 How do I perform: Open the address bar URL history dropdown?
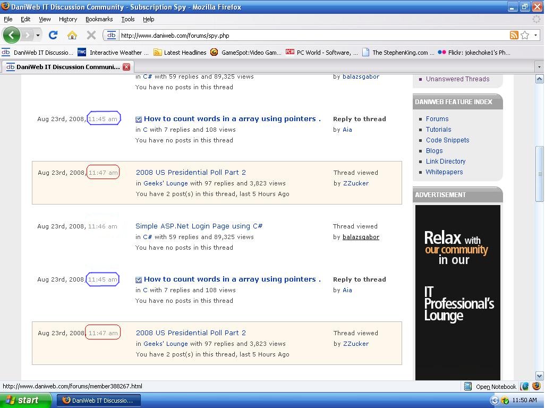(x=535, y=35)
